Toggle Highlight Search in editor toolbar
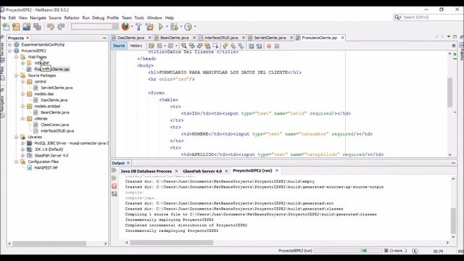Image resolution: width=464 pixels, height=261 pixels. [x=207, y=46]
